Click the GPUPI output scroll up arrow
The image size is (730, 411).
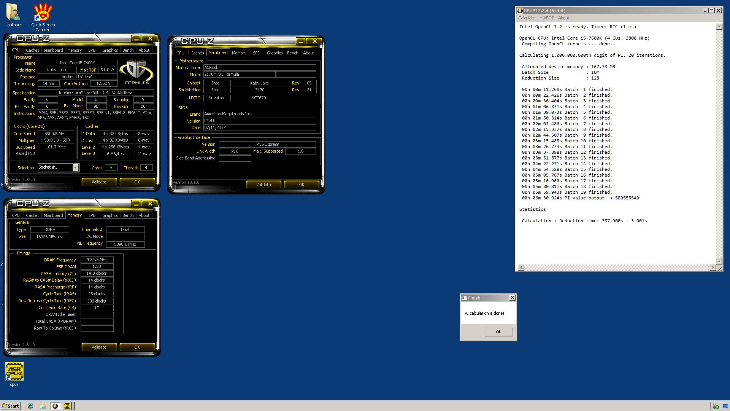[719, 27]
